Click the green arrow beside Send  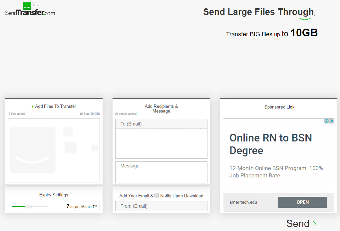(314, 224)
